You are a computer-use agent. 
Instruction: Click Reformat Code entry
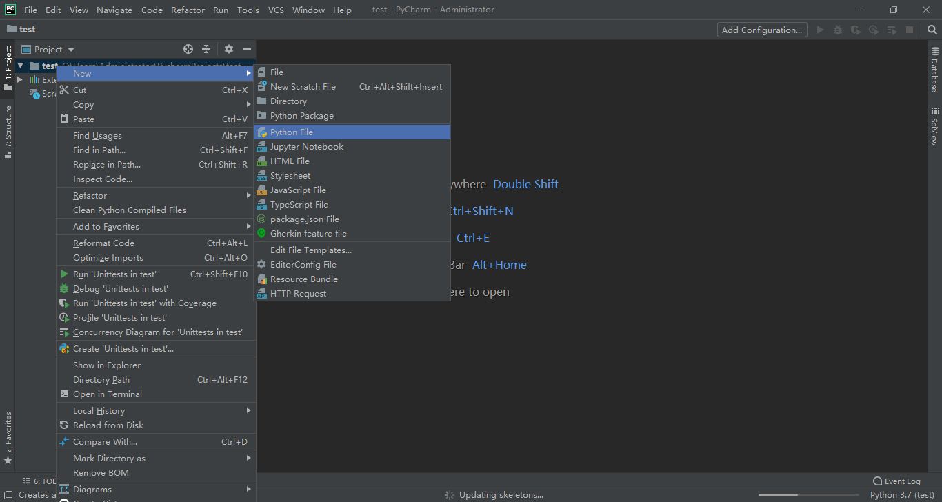(x=156, y=243)
